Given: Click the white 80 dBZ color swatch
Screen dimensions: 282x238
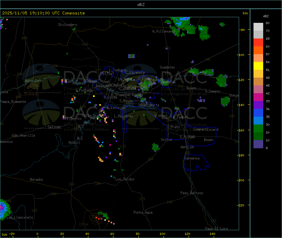Looking at the screenshot, I should (x=258, y=27).
